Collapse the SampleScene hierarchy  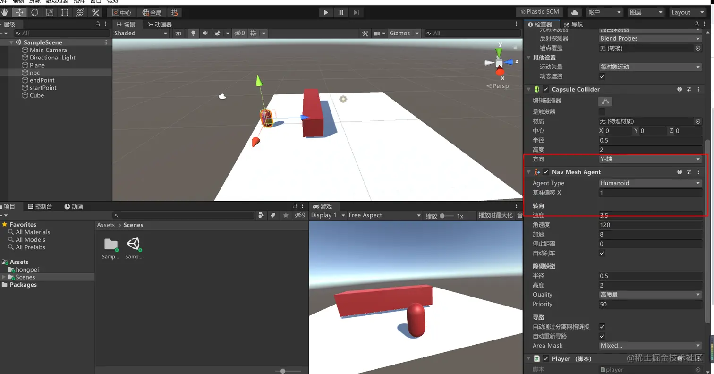(11, 42)
